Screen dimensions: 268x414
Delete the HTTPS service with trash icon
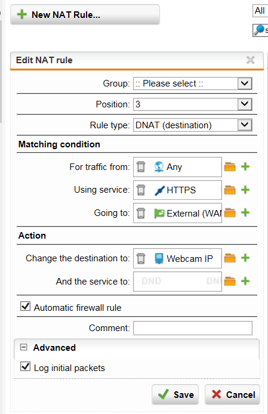(x=141, y=190)
